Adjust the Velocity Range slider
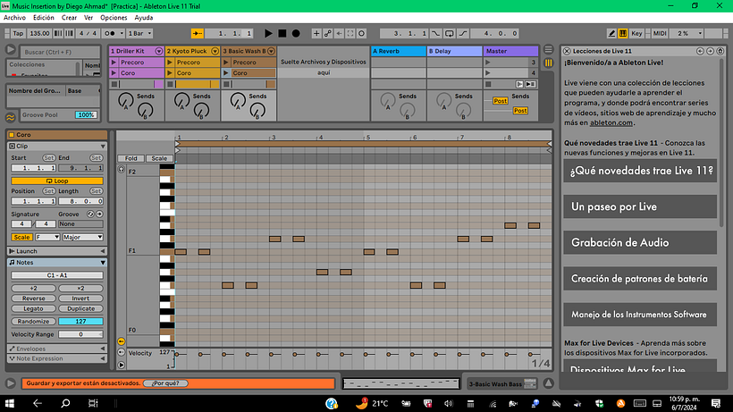Image resolution: width=733 pixels, height=412 pixels. pyautogui.click(x=80, y=334)
